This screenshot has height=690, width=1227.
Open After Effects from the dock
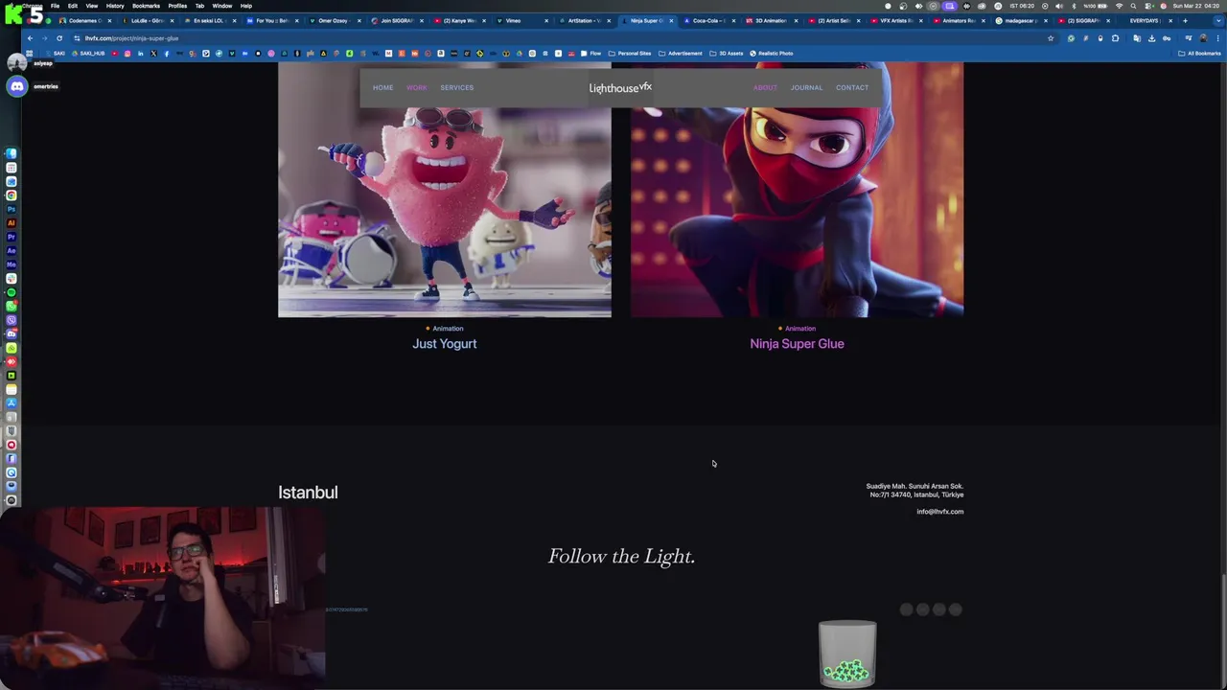click(11, 250)
